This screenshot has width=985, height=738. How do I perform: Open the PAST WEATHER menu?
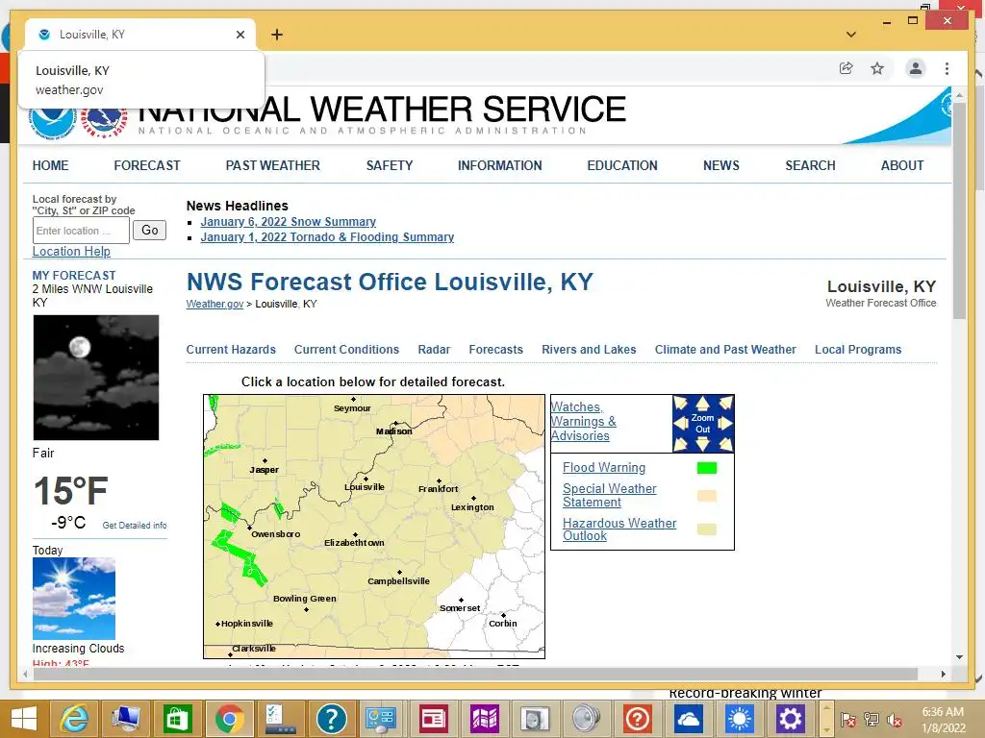272,165
